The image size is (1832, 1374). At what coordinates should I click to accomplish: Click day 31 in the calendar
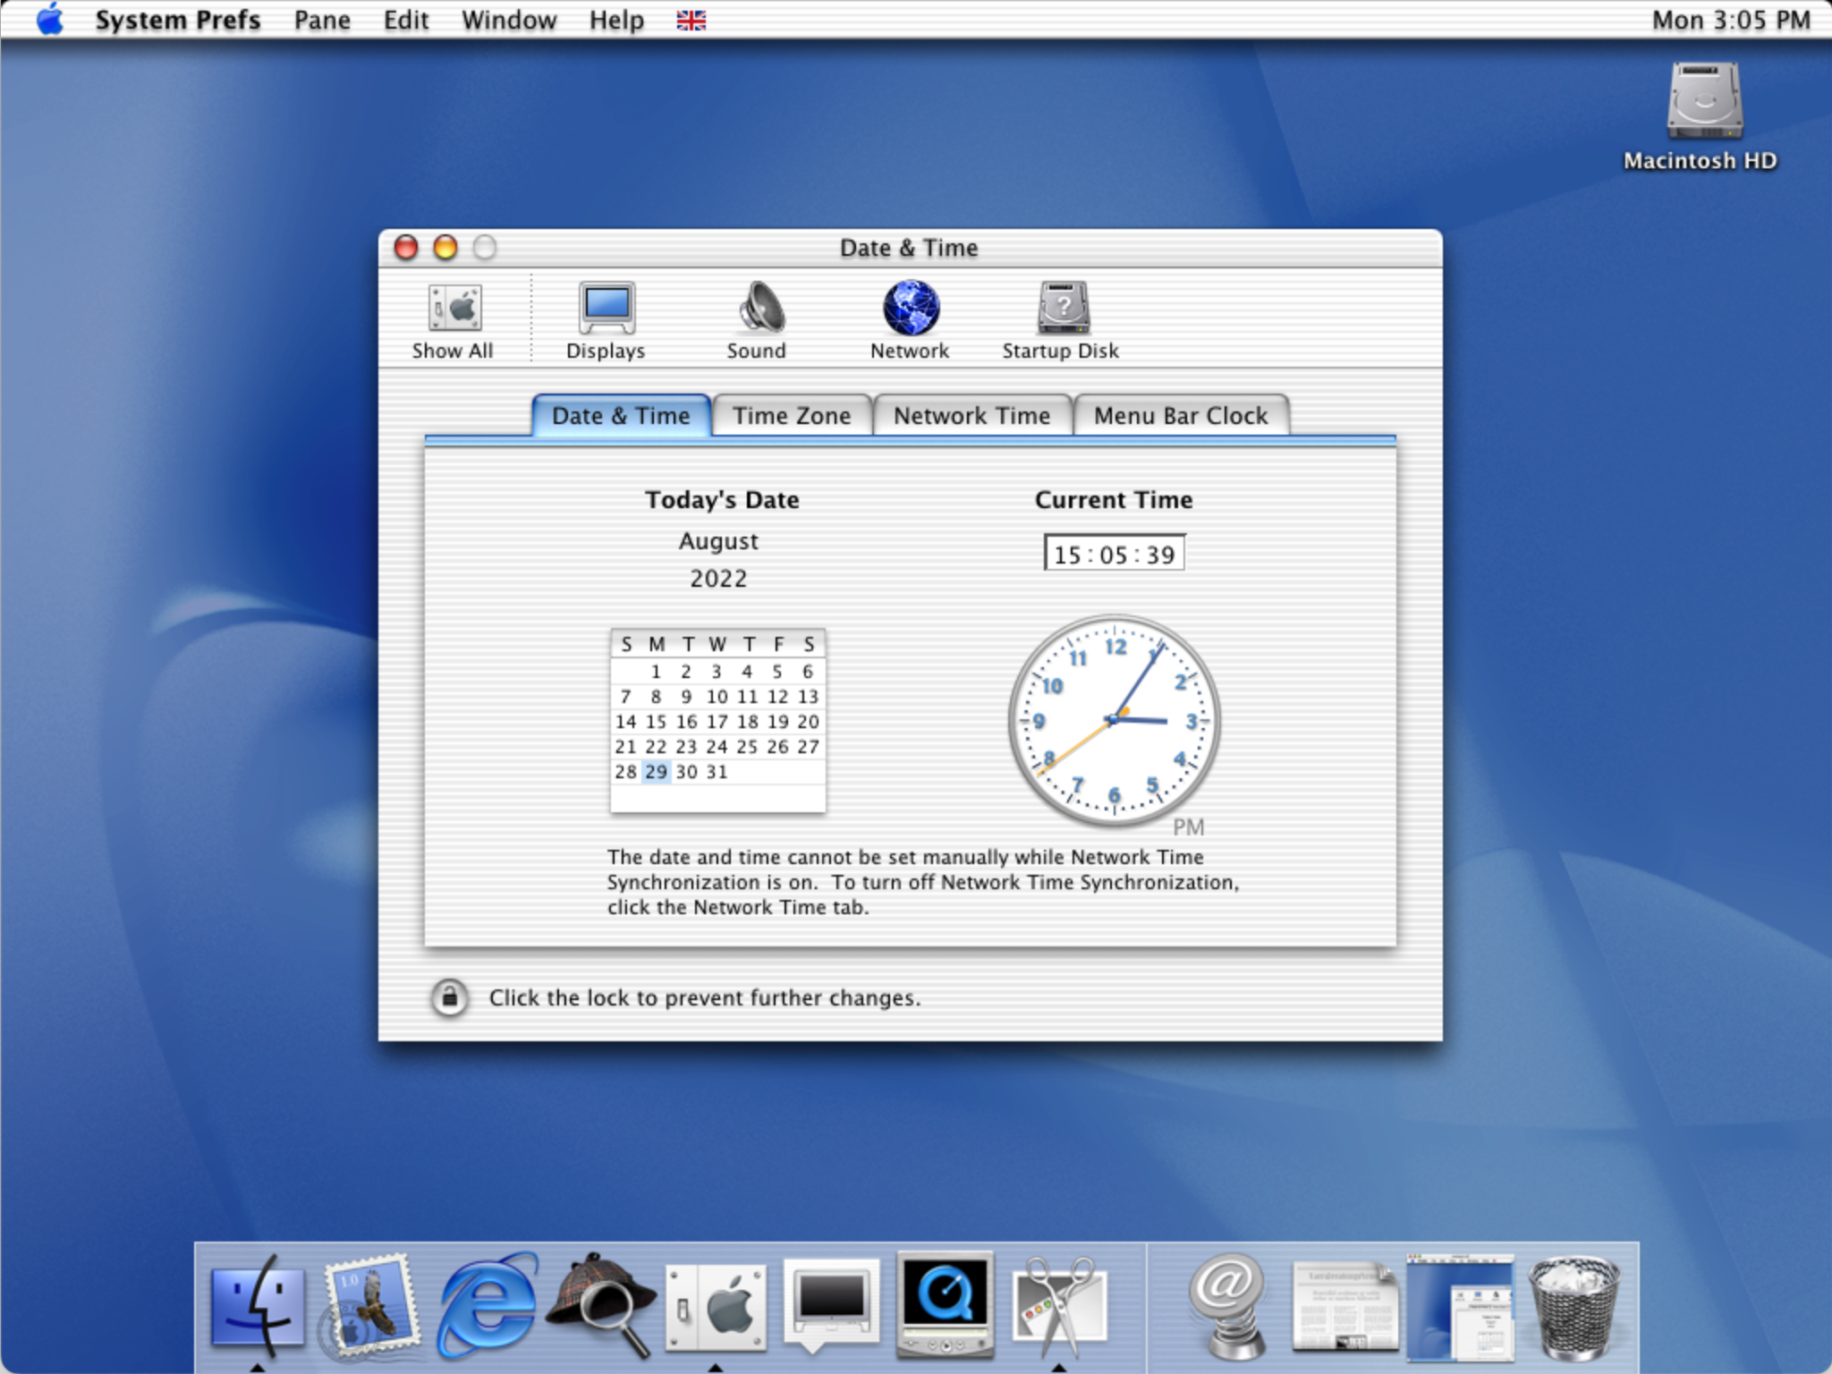[717, 772]
